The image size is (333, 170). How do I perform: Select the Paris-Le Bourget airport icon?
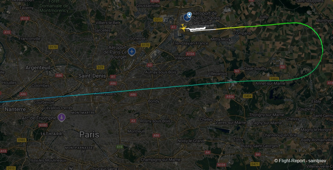[x=132, y=51]
